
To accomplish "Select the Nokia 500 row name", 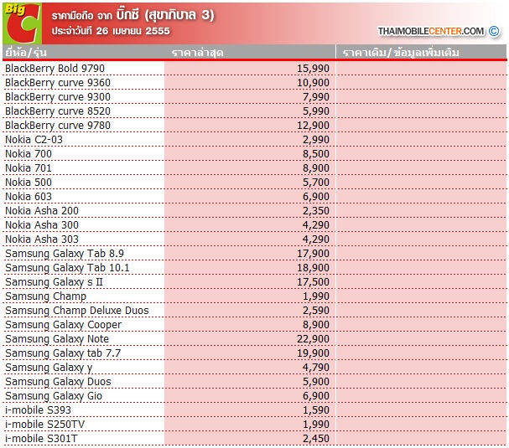I will click(29, 183).
